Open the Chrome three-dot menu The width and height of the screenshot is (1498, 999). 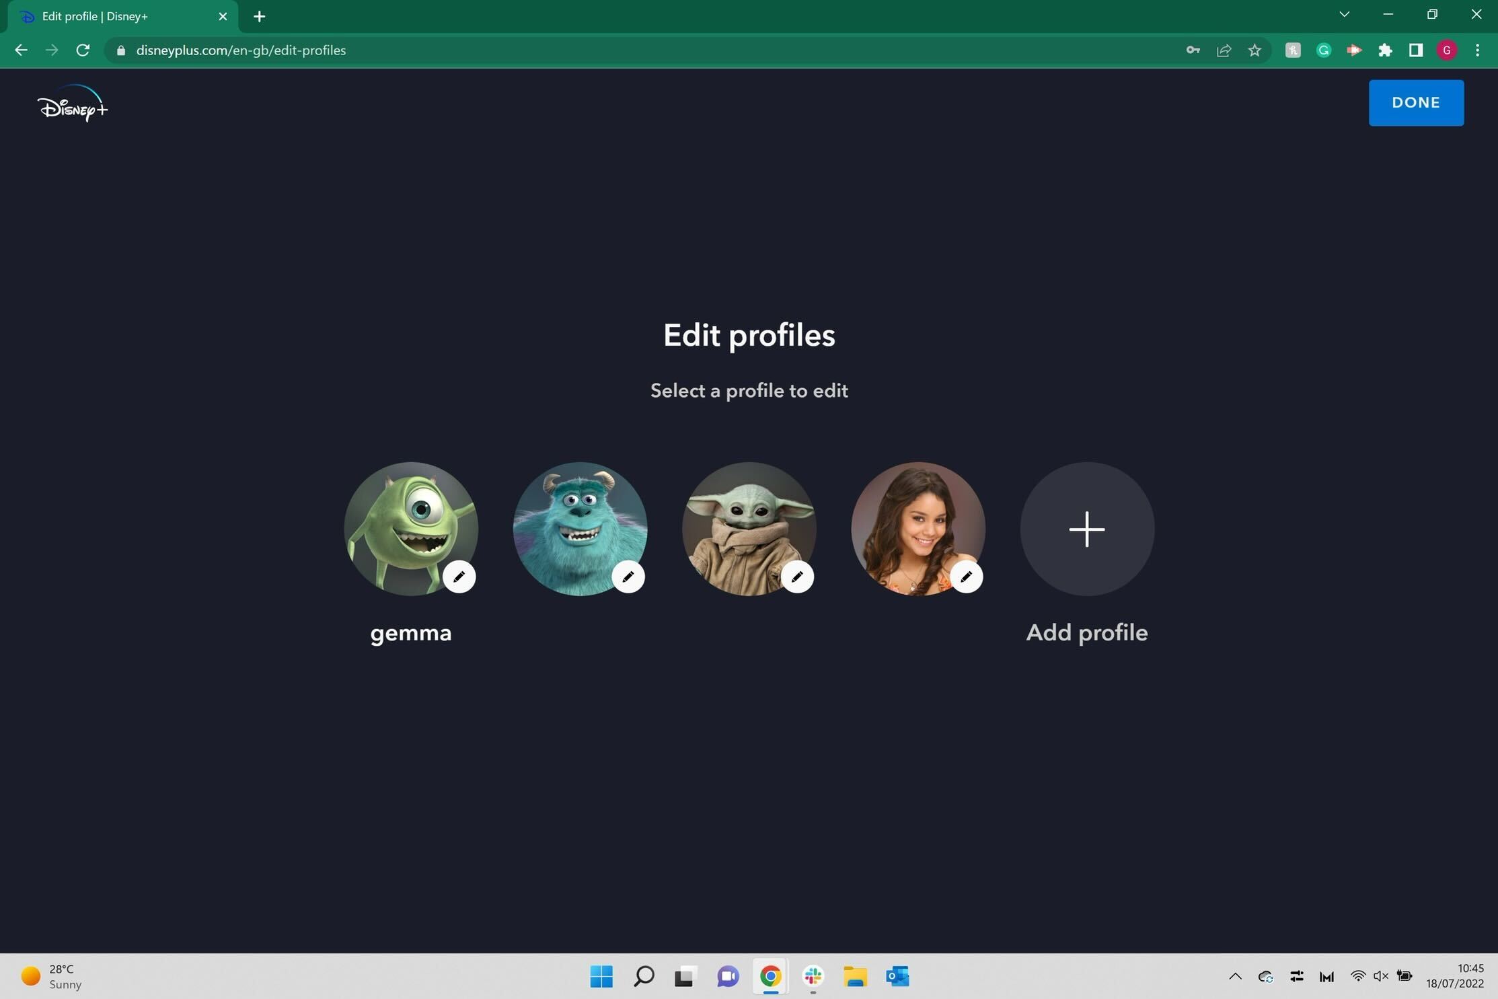click(1477, 50)
